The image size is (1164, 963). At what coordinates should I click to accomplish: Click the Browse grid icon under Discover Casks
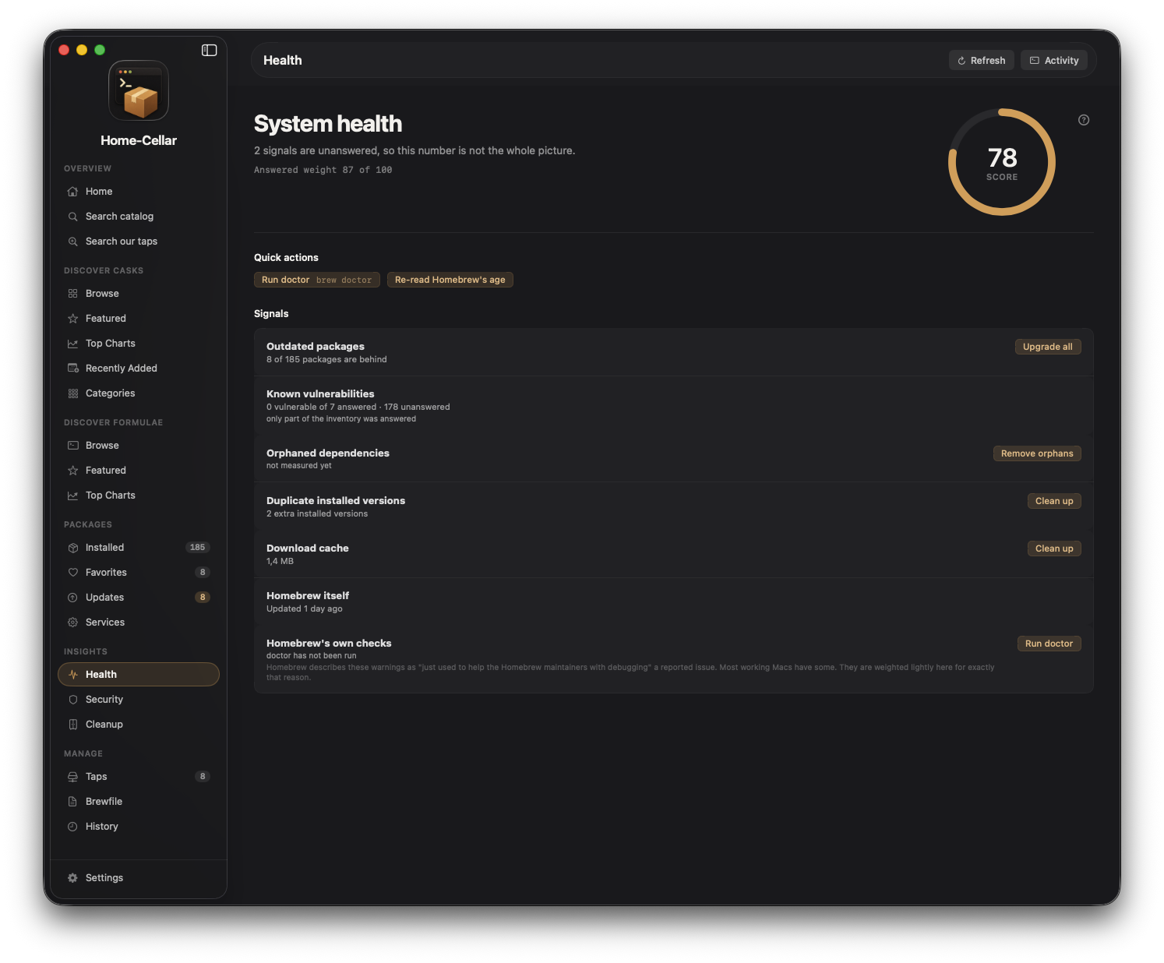point(72,294)
